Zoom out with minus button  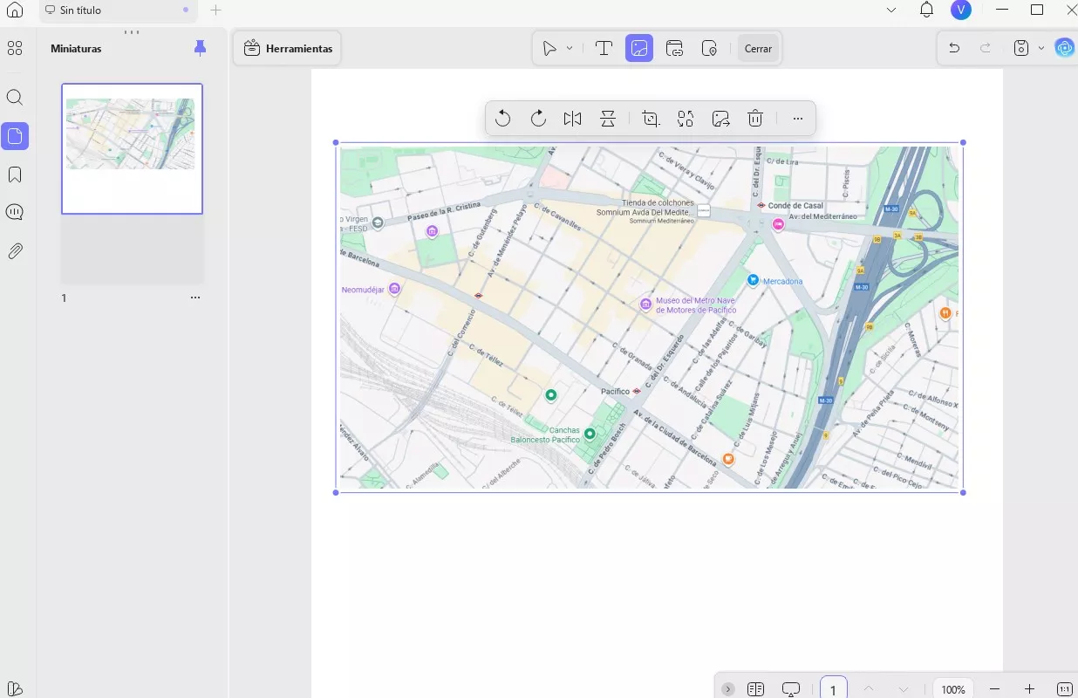(994, 689)
